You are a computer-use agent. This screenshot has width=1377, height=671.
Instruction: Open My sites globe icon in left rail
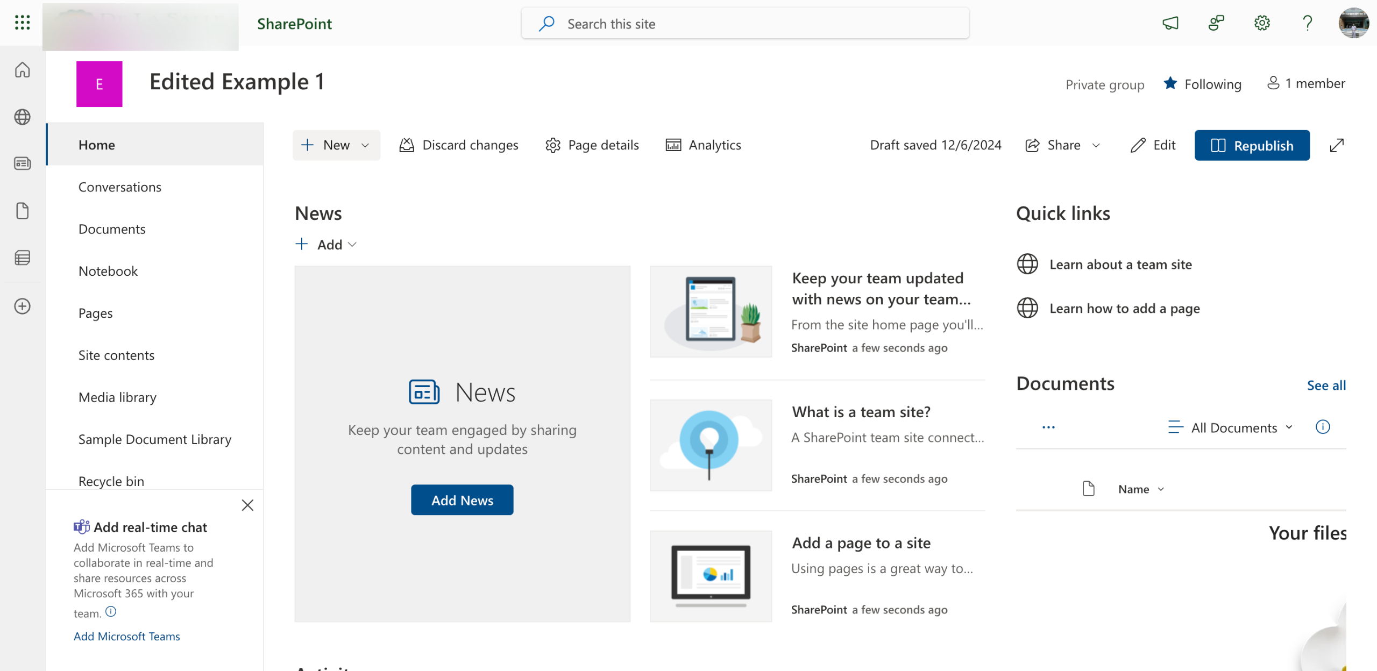coord(22,117)
